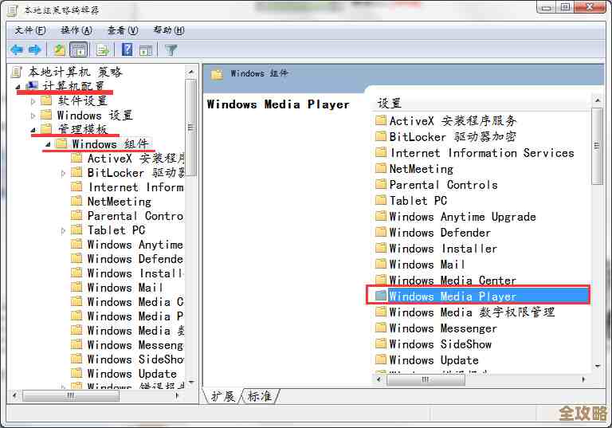Collapse the Windows 组件 tree node
The image size is (612, 428).
[48, 144]
